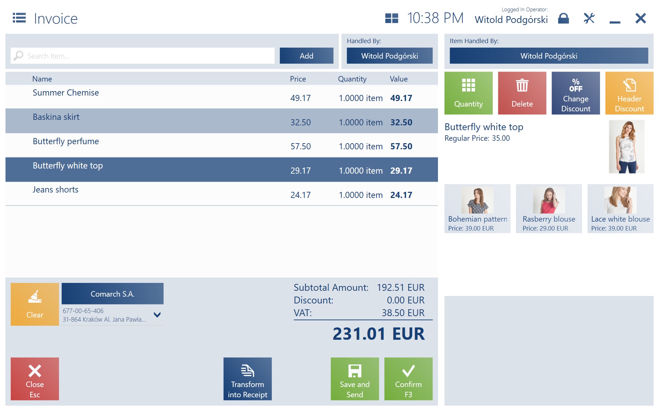
Task: Delete the selected invoice item
Action: [x=522, y=93]
